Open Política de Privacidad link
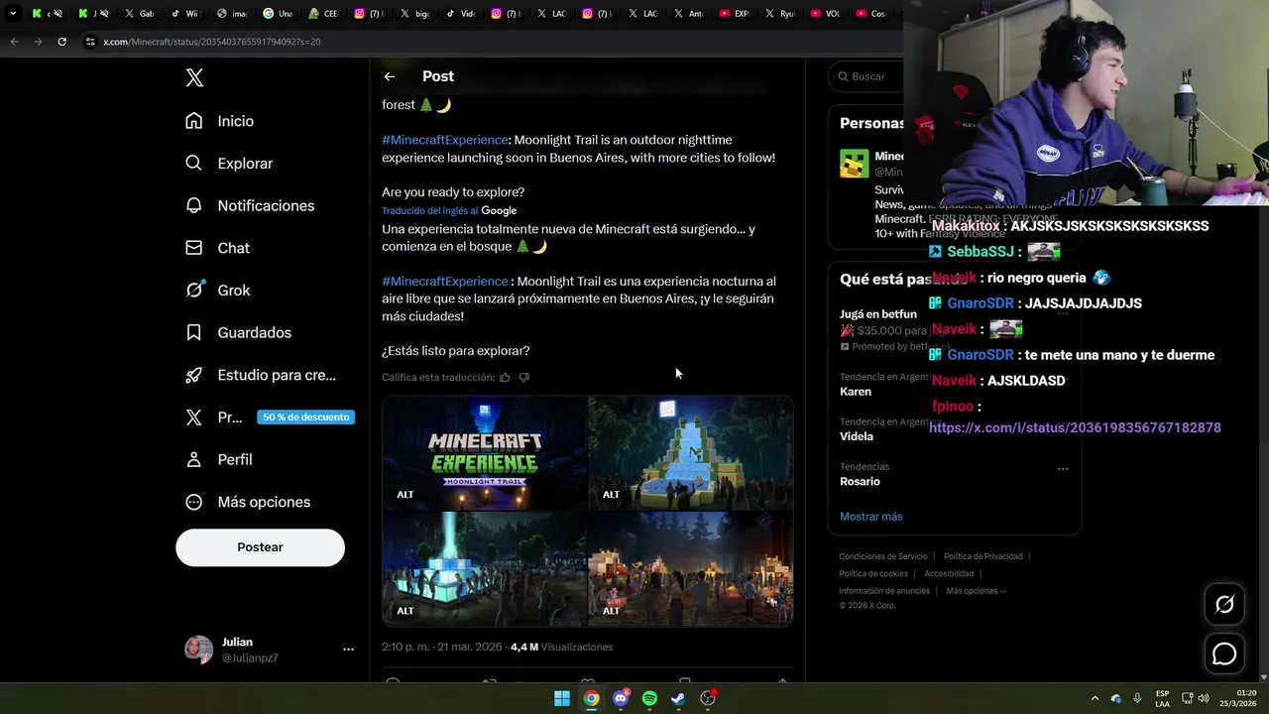1269x714 pixels. (x=983, y=557)
